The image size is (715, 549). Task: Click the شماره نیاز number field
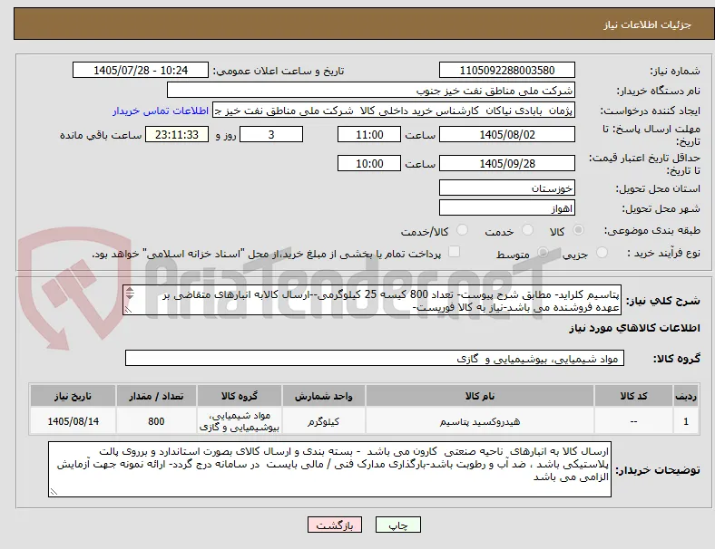click(x=507, y=71)
